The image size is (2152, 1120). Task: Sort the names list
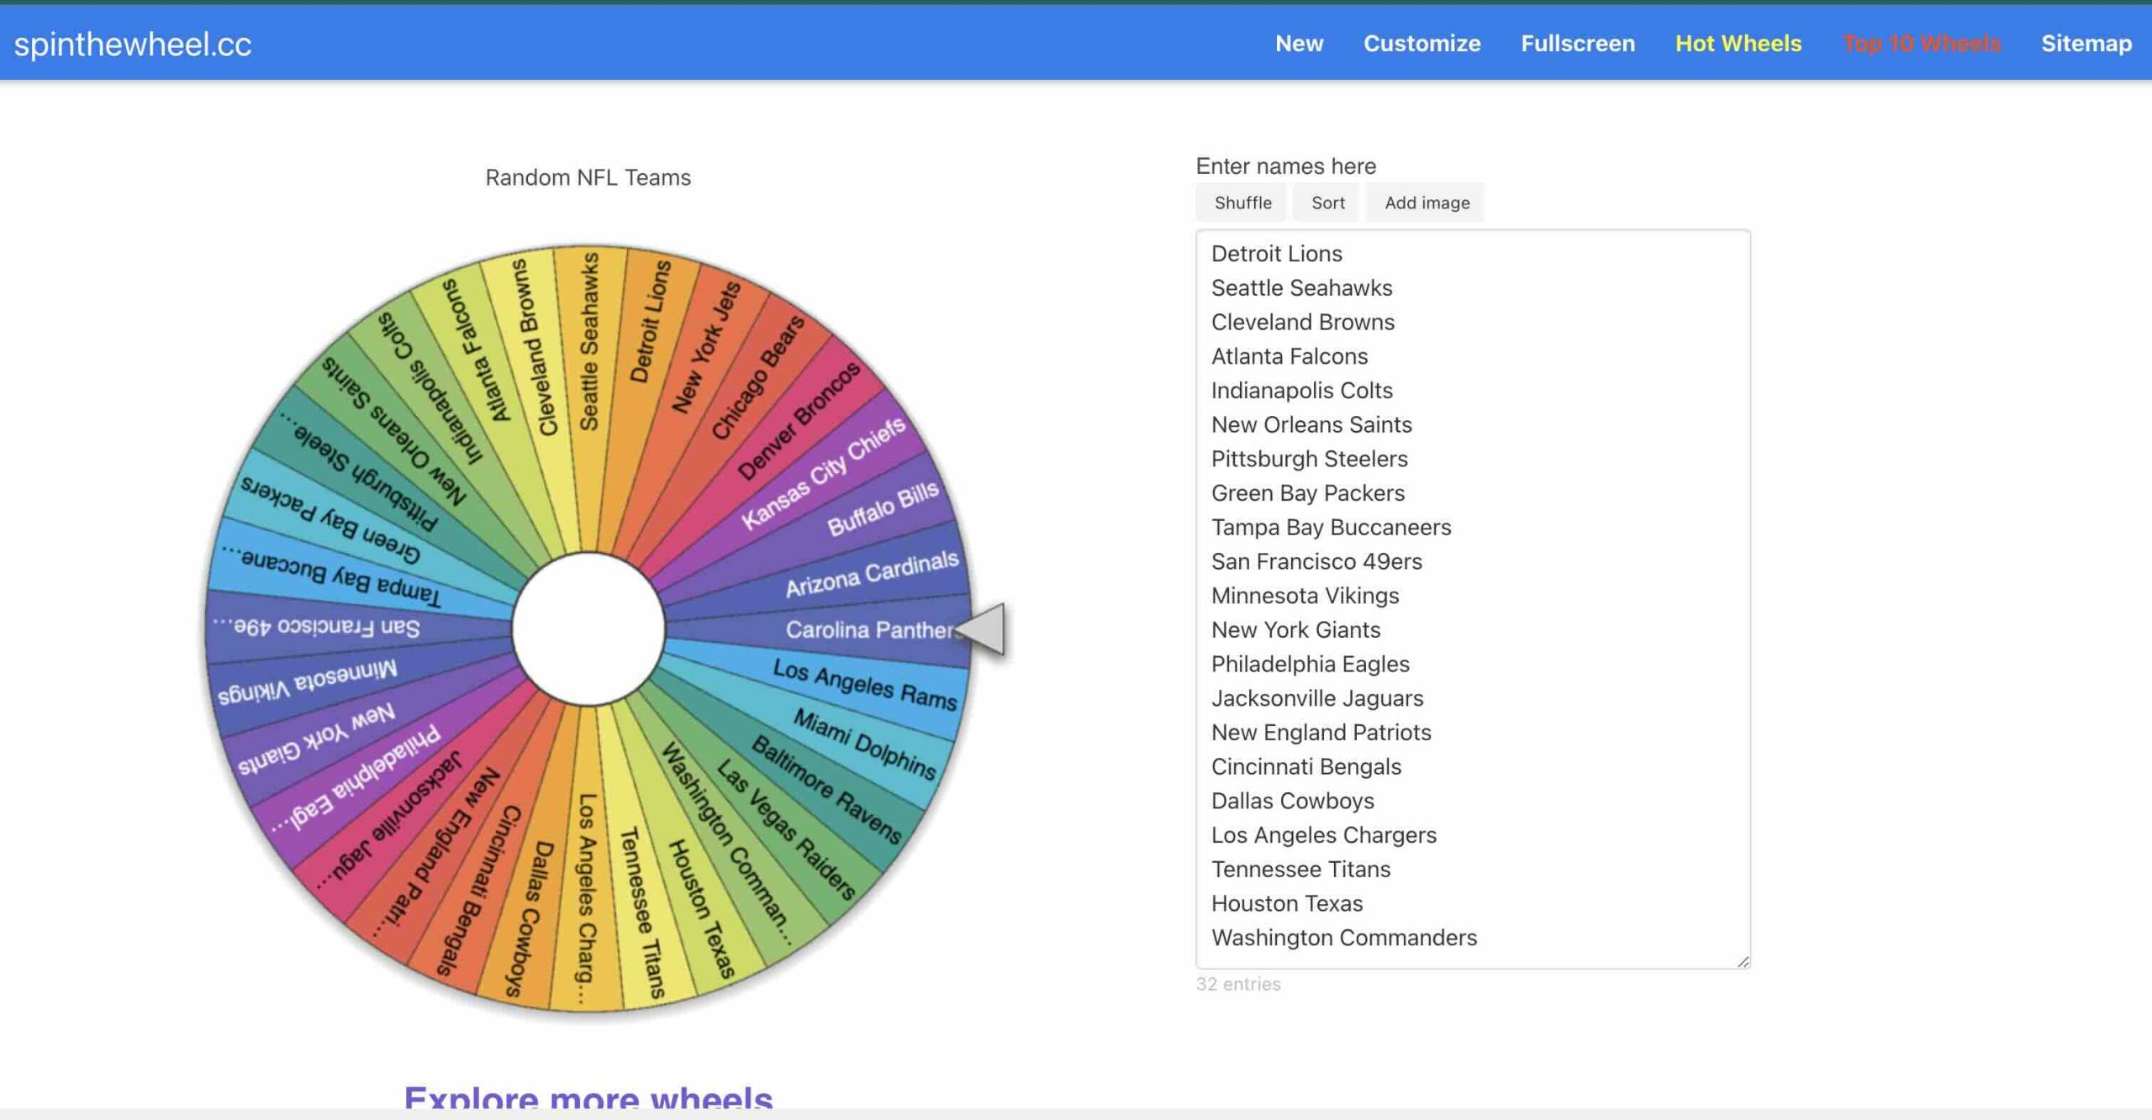click(1327, 202)
